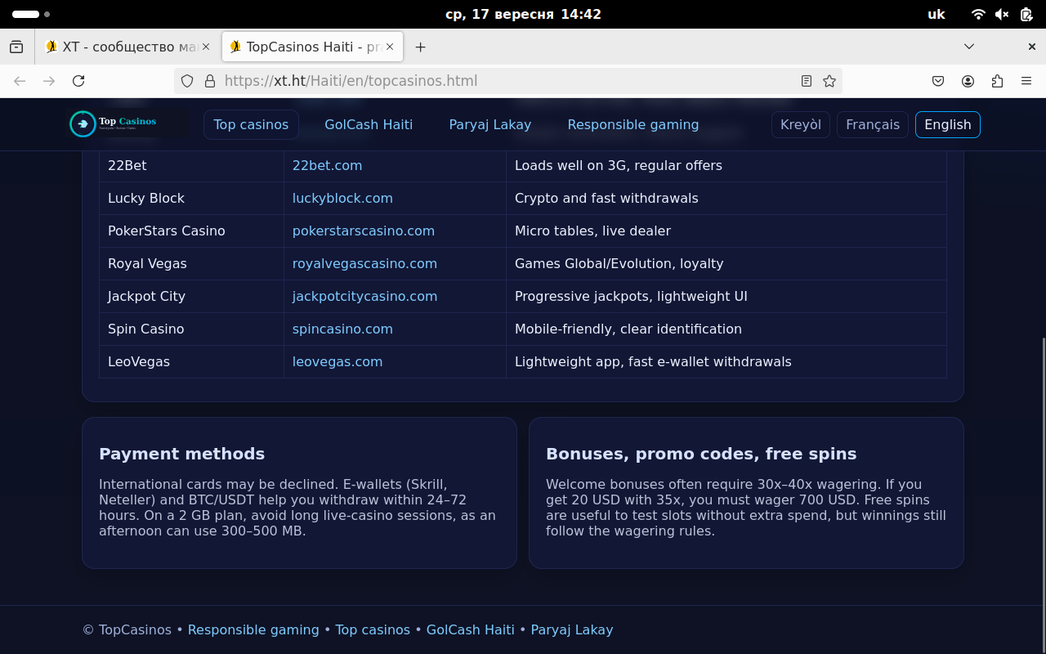Open the account profile icon
The width and height of the screenshot is (1046, 654).
click(968, 81)
